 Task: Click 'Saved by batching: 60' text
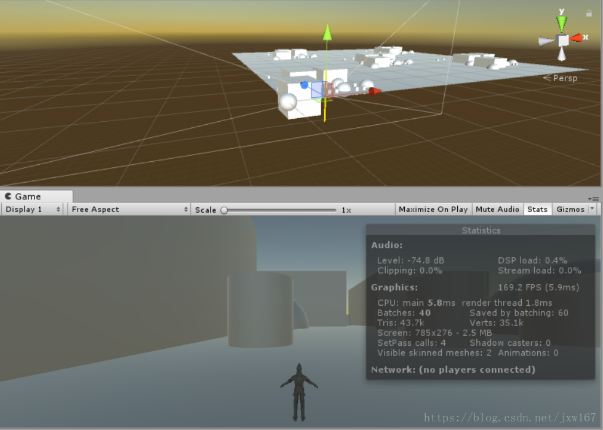pos(519,313)
